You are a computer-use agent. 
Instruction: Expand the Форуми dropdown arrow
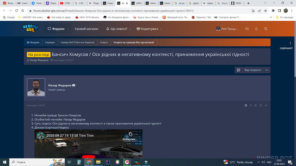pyautogui.click(x=68, y=29)
